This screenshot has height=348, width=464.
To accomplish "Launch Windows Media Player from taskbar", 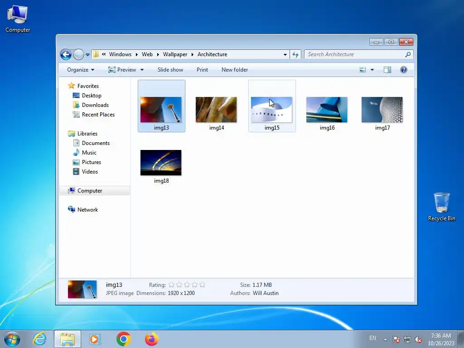I will pyautogui.click(x=95, y=339).
